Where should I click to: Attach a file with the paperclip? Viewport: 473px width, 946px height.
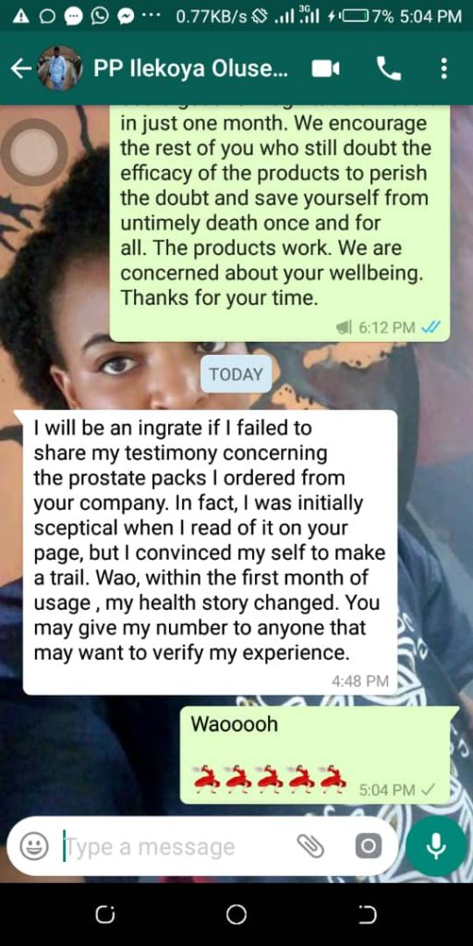point(310,846)
